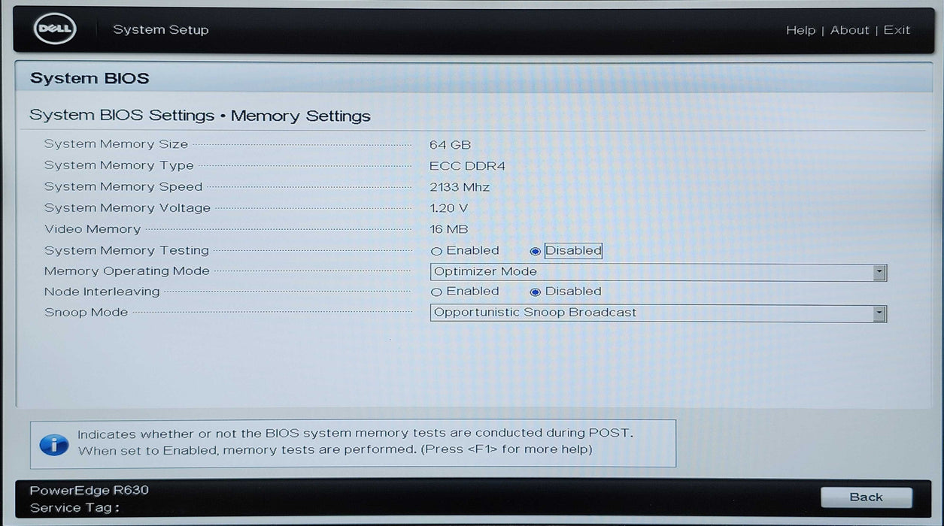
Task: Select Disabled for Node Interleaving
Action: click(536, 292)
